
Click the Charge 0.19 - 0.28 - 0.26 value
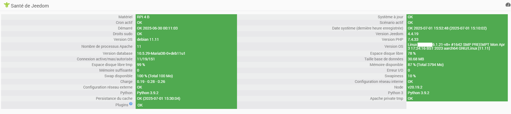151,82
